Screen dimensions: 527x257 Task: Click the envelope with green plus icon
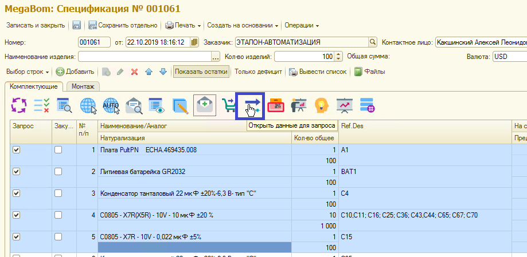[204, 105]
